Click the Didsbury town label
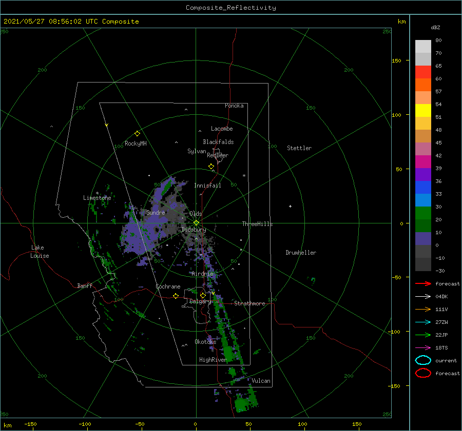This screenshot has height=431, width=462. coord(194,230)
